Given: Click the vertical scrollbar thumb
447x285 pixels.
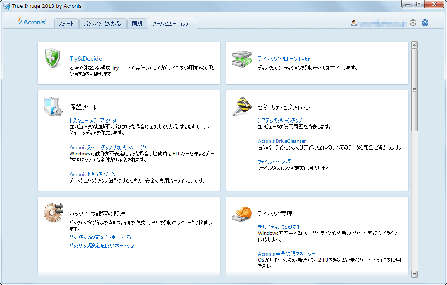Looking at the screenshot, I should pos(415,90).
